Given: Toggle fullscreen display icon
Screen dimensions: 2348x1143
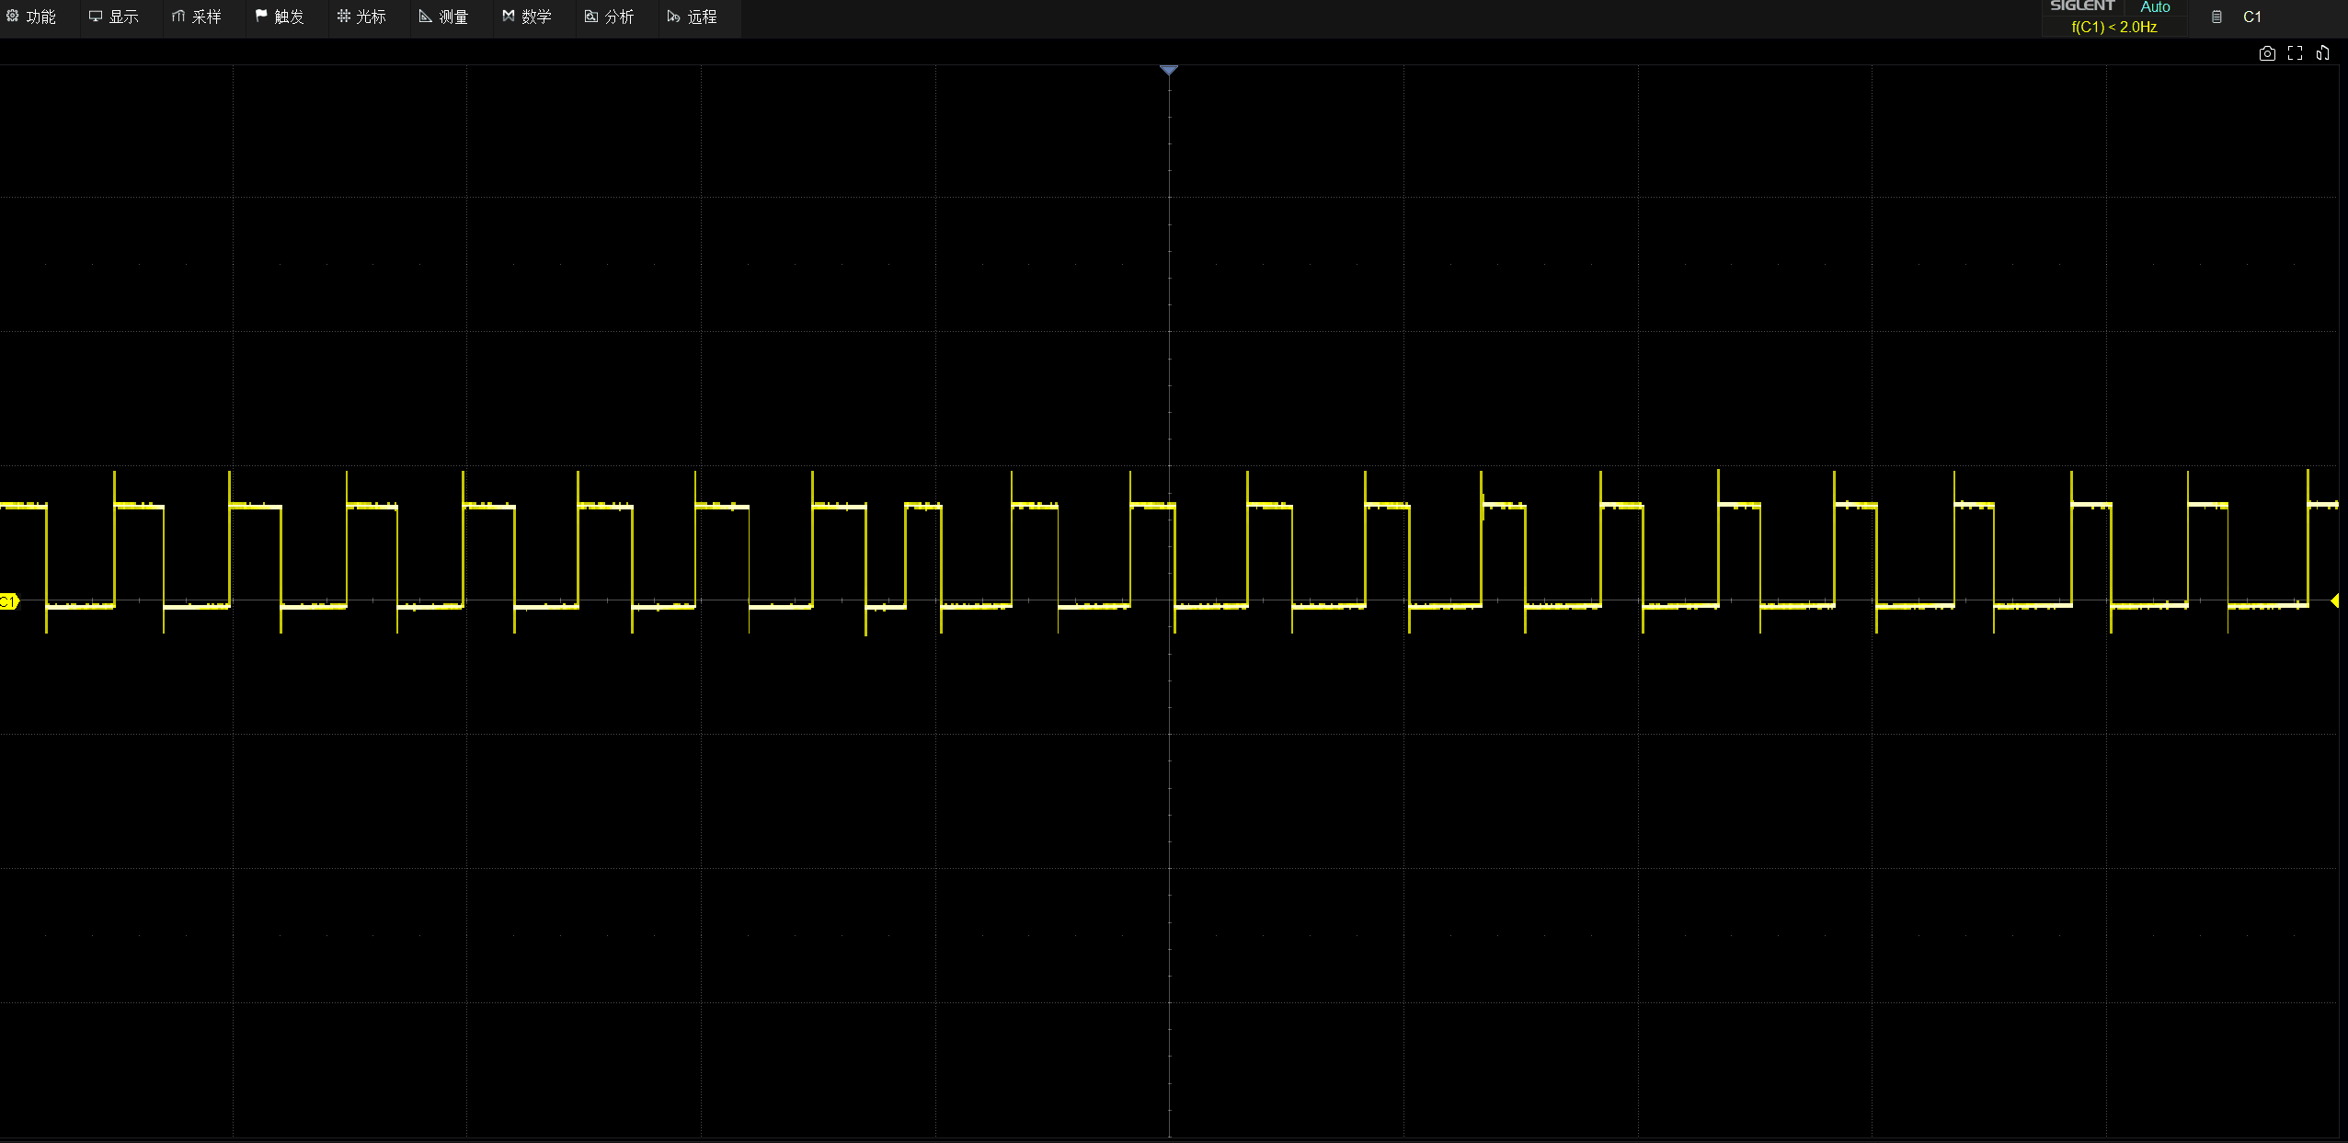Looking at the screenshot, I should pos(2295,53).
